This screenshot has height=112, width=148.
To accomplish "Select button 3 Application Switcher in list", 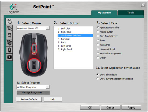I will tap(75, 36).
